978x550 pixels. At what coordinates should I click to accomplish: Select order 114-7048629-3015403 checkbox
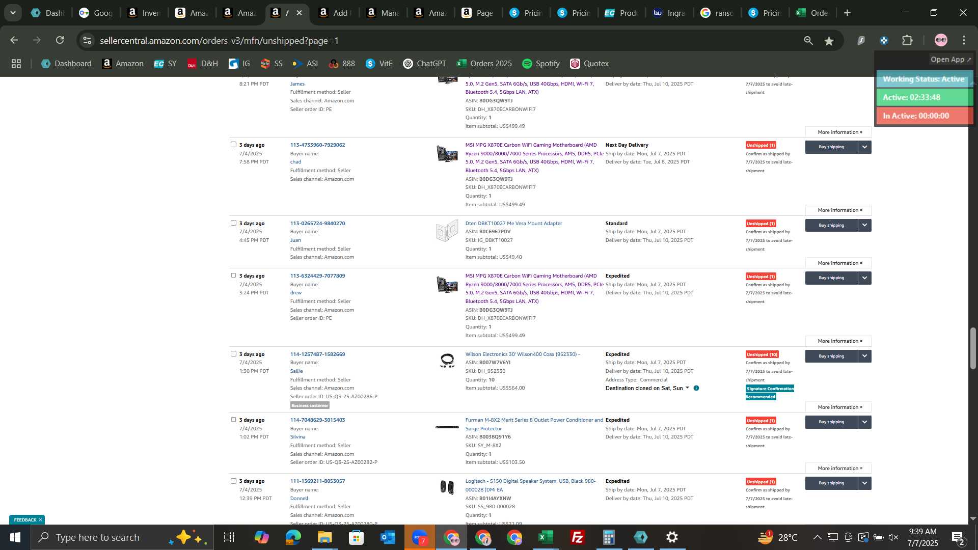click(233, 420)
